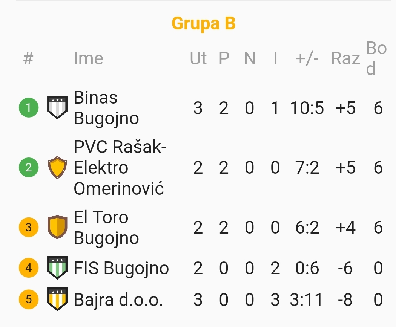Open PVC Rašak-Elektro Omerinović team name

point(119,167)
